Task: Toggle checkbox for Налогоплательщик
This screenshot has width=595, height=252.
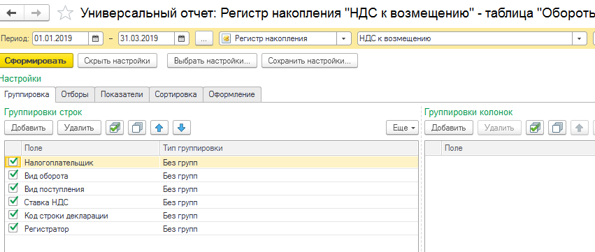Action: 13,162
